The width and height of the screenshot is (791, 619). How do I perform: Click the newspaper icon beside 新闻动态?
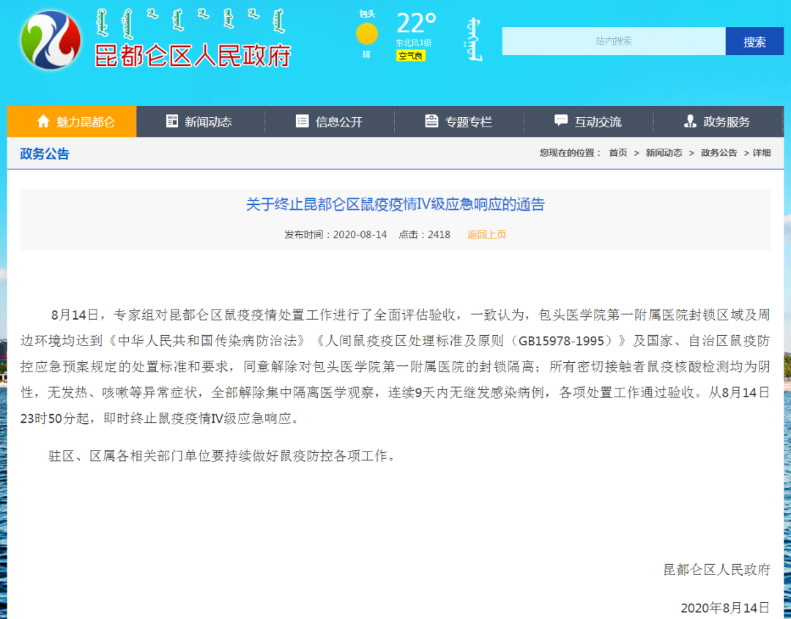[172, 121]
